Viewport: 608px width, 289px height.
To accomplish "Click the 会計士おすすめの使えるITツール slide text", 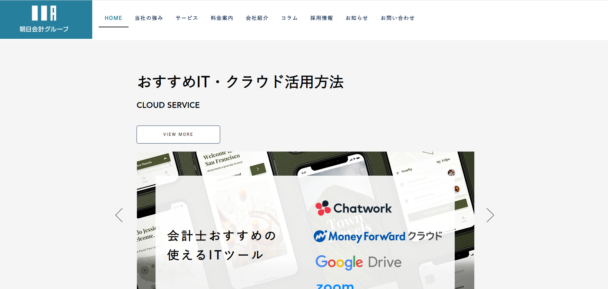I will 222,245.
